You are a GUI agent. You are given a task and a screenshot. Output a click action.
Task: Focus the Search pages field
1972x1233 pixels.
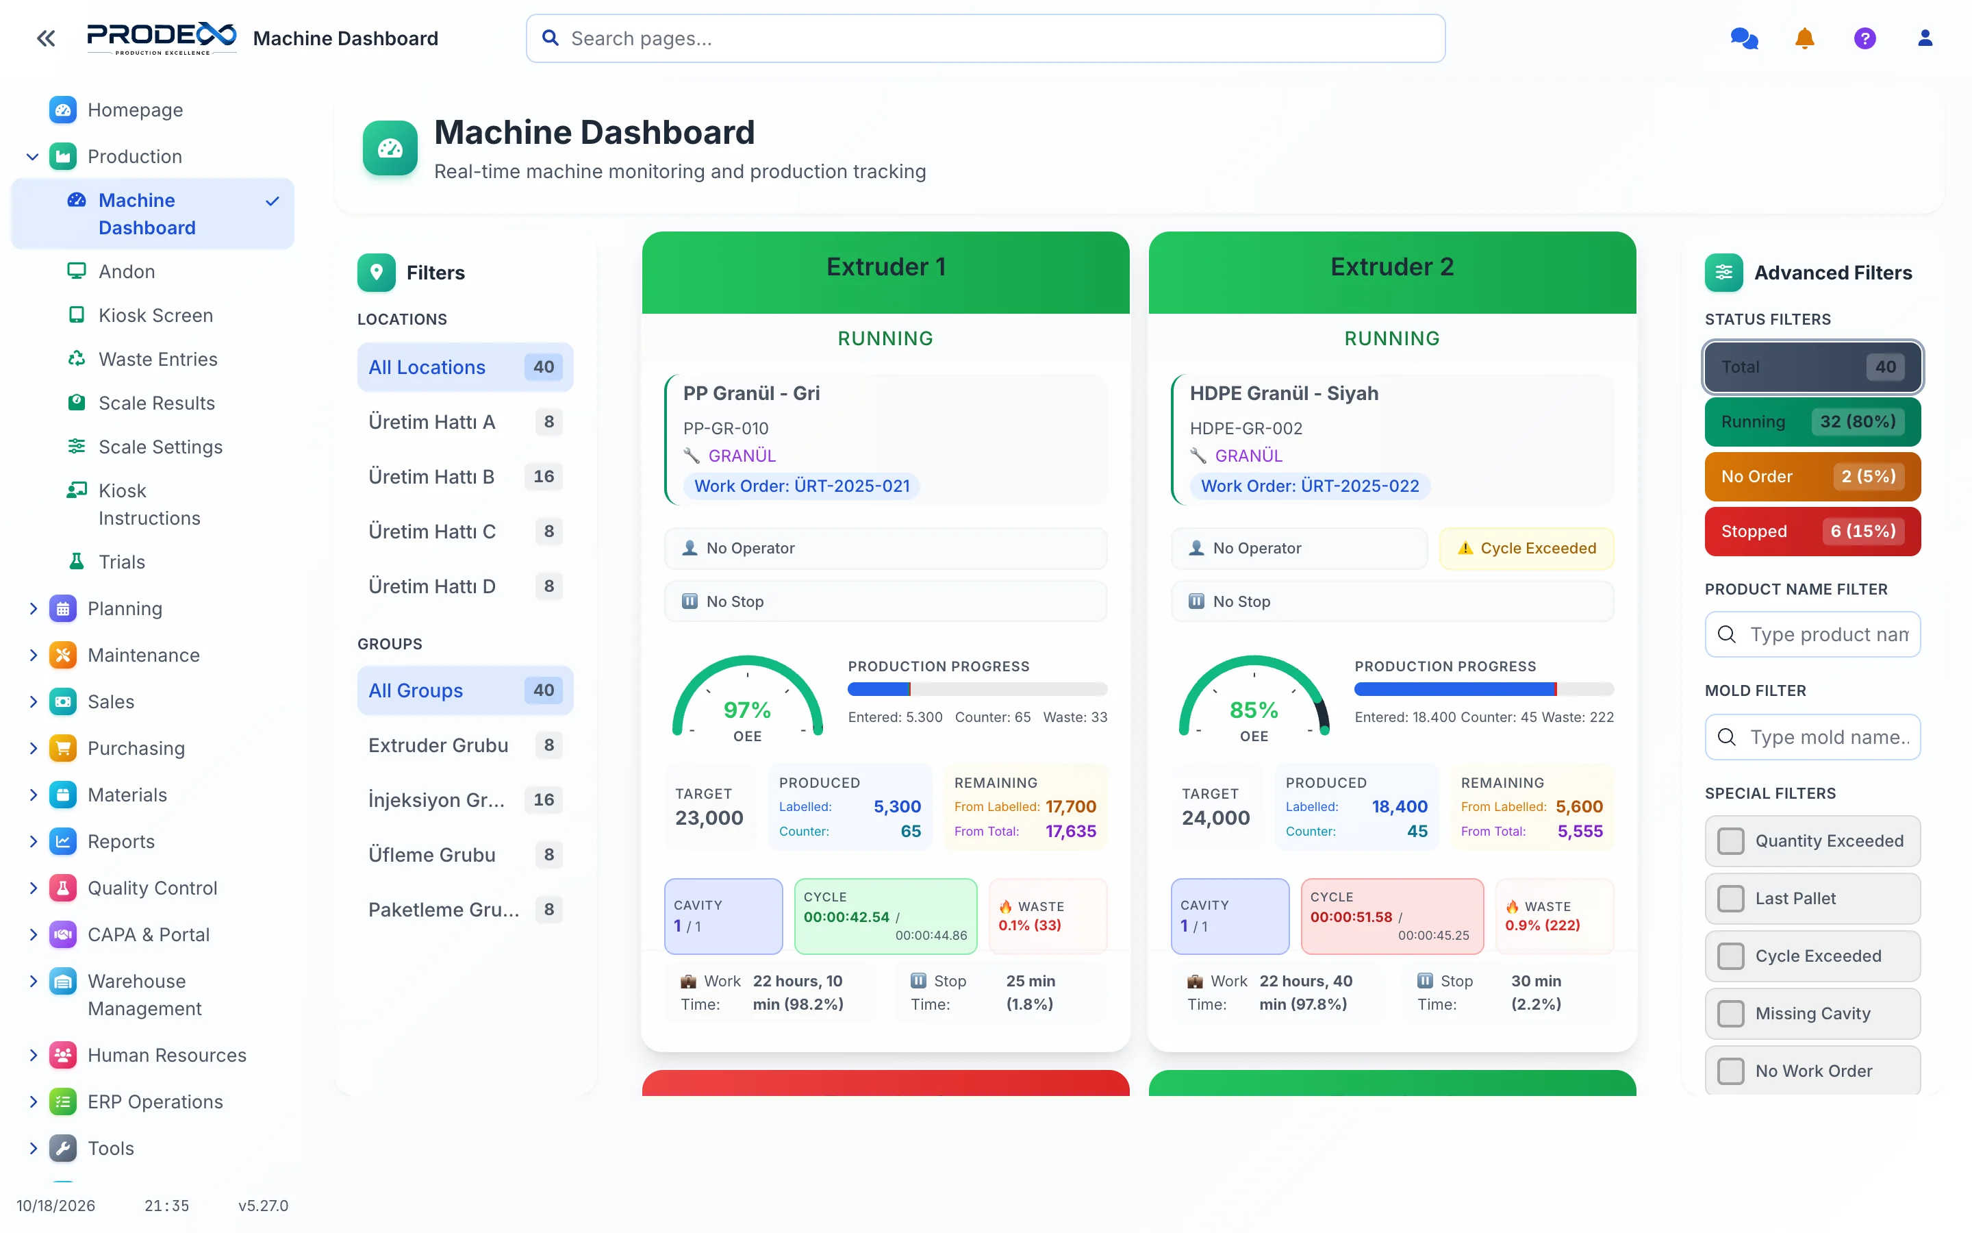click(x=985, y=38)
